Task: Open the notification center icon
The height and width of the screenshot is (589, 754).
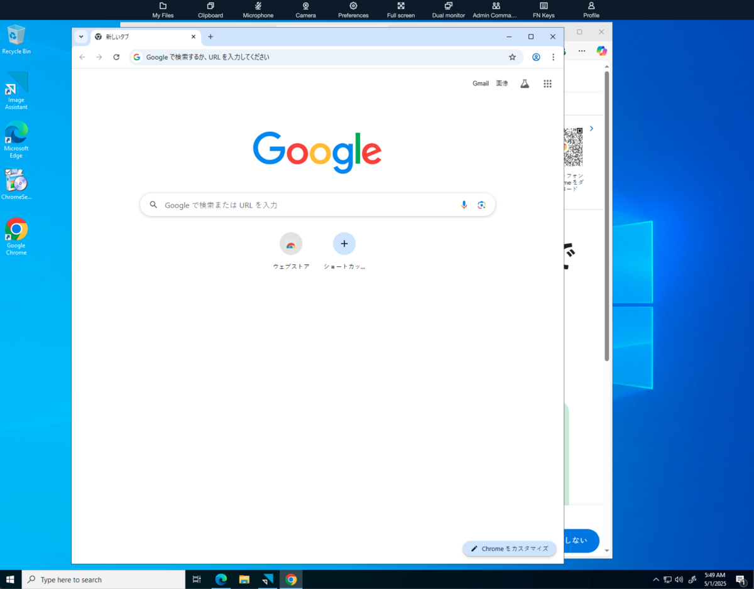Action: 741,580
